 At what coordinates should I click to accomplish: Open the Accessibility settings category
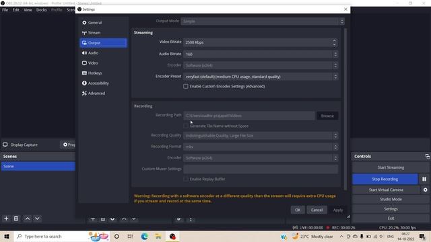tap(103, 83)
